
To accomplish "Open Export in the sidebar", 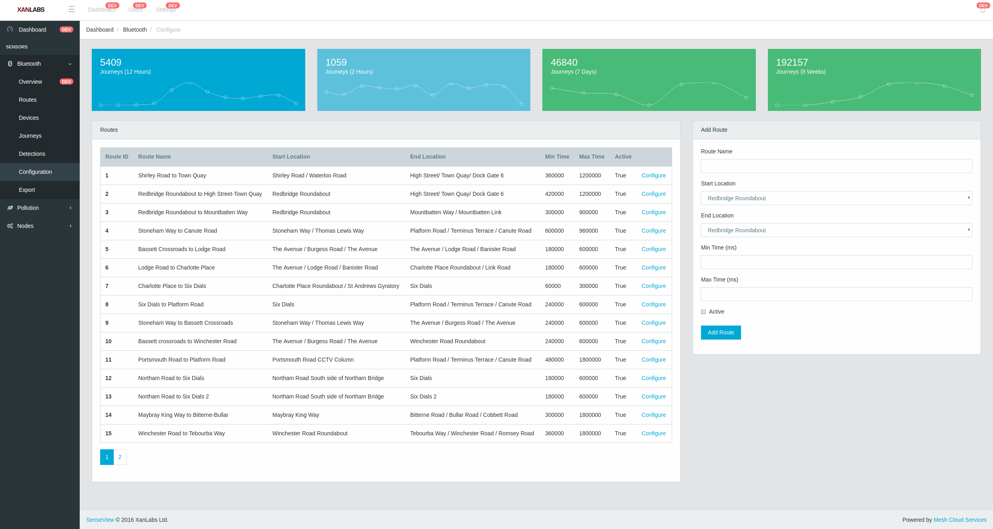I will pyautogui.click(x=40, y=190).
